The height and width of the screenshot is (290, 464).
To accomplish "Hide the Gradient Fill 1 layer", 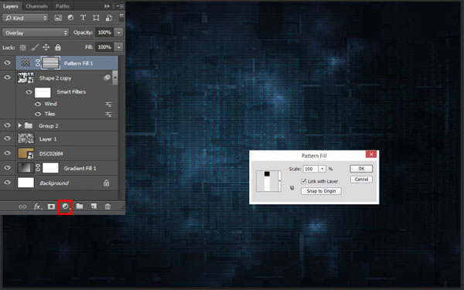I will pos(8,168).
